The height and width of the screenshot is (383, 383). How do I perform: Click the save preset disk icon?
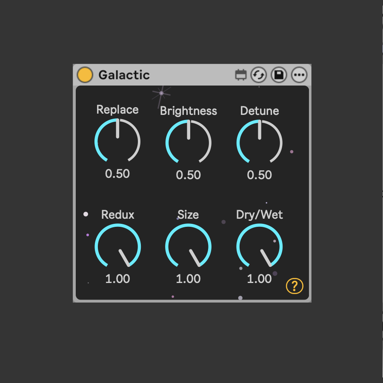click(279, 75)
